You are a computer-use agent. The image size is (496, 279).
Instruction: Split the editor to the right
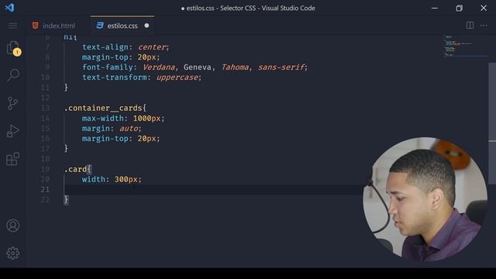tap(470, 26)
